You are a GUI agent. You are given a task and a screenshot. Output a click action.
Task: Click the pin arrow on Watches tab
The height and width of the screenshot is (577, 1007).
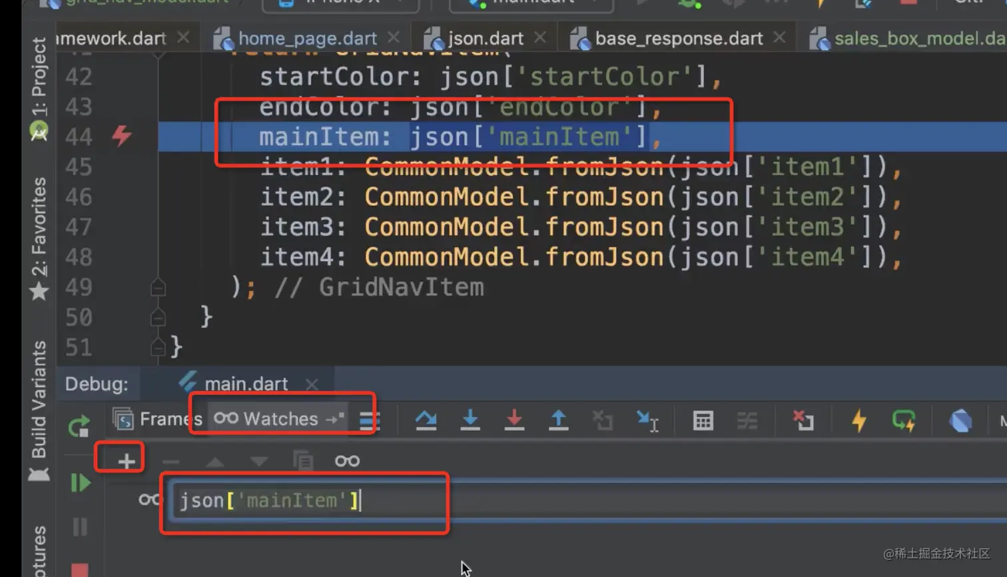[x=335, y=418]
